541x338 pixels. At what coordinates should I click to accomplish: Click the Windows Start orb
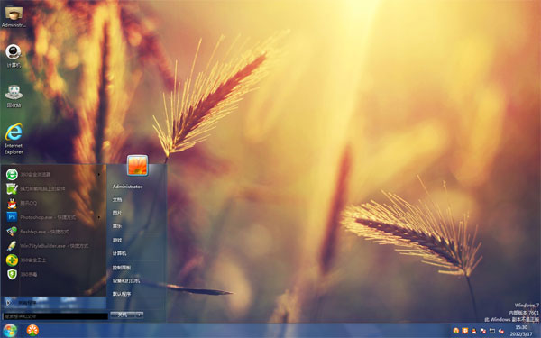tap(10, 331)
